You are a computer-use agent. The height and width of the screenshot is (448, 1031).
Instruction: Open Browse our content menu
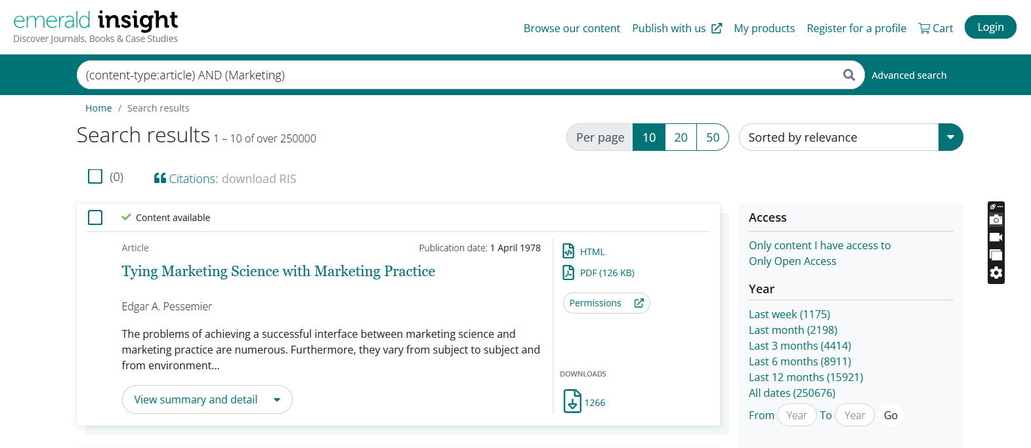572,28
